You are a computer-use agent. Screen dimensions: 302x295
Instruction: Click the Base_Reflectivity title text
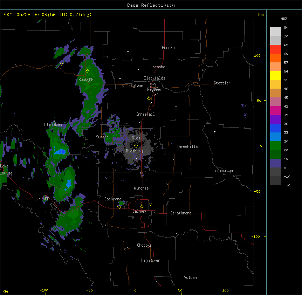151,5
